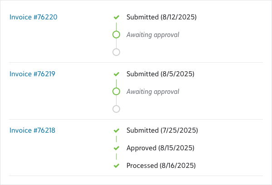
Task: Click the Submitted (8/5/2025) status text
Action: tap(160, 74)
